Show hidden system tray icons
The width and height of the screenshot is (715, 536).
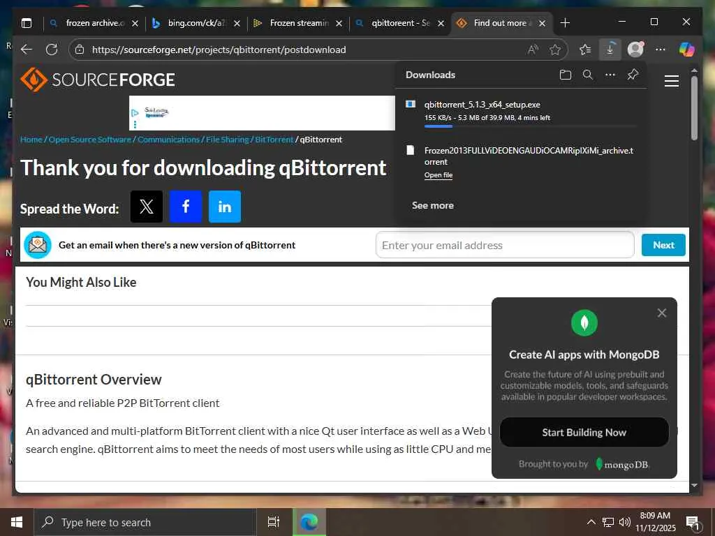pyautogui.click(x=591, y=522)
